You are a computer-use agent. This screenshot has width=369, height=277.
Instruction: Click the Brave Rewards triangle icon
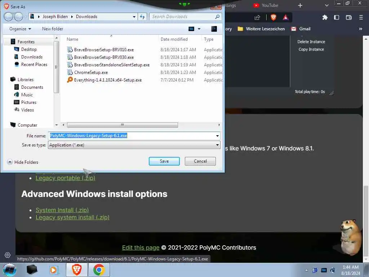285,17
